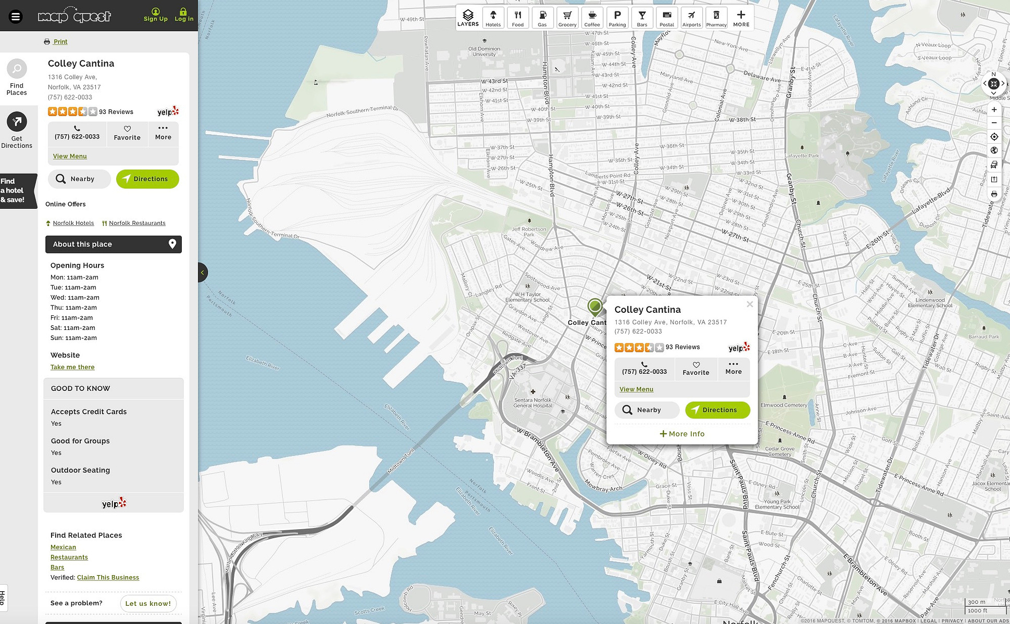The width and height of the screenshot is (1010, 624).
Task: Toggle satellite globe view
Action: click(994, 150)
